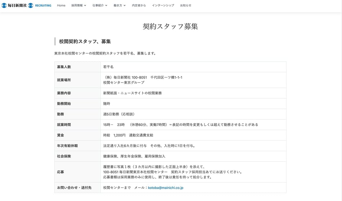Expand the 採用情報 dropdown menu

pyautogui.click(x=78, y=5)
